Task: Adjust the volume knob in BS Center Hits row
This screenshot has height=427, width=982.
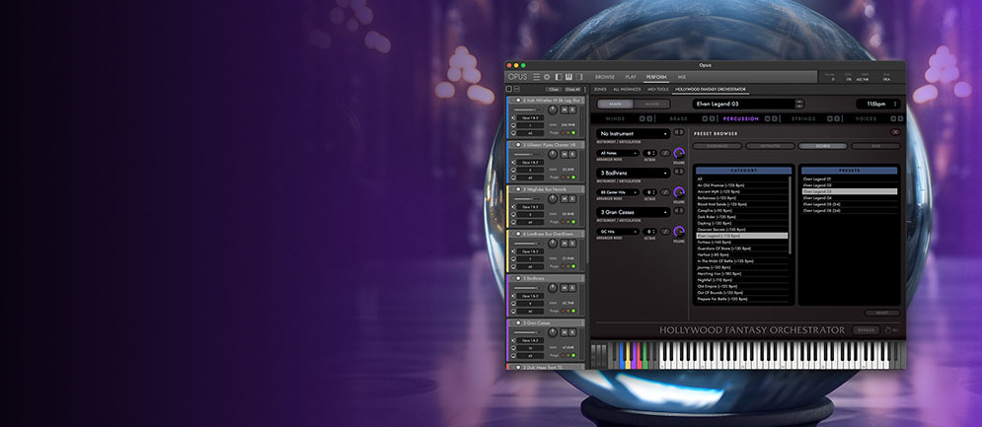Action: tap(679, 192)
